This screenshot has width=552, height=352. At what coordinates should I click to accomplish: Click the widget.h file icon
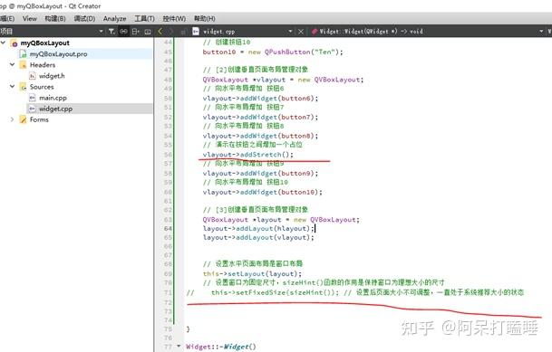[x=33, y=76]
